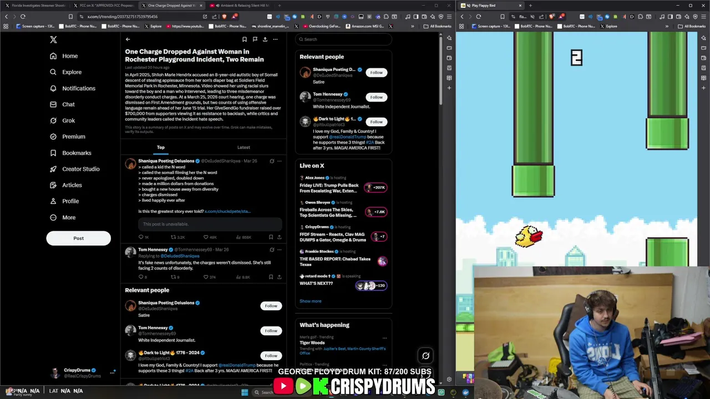Image resolution: width=710 pixels, height=399 pixels.
Task: Follow Tom Hennessy in the right sidebar
Action: point(376,97)
